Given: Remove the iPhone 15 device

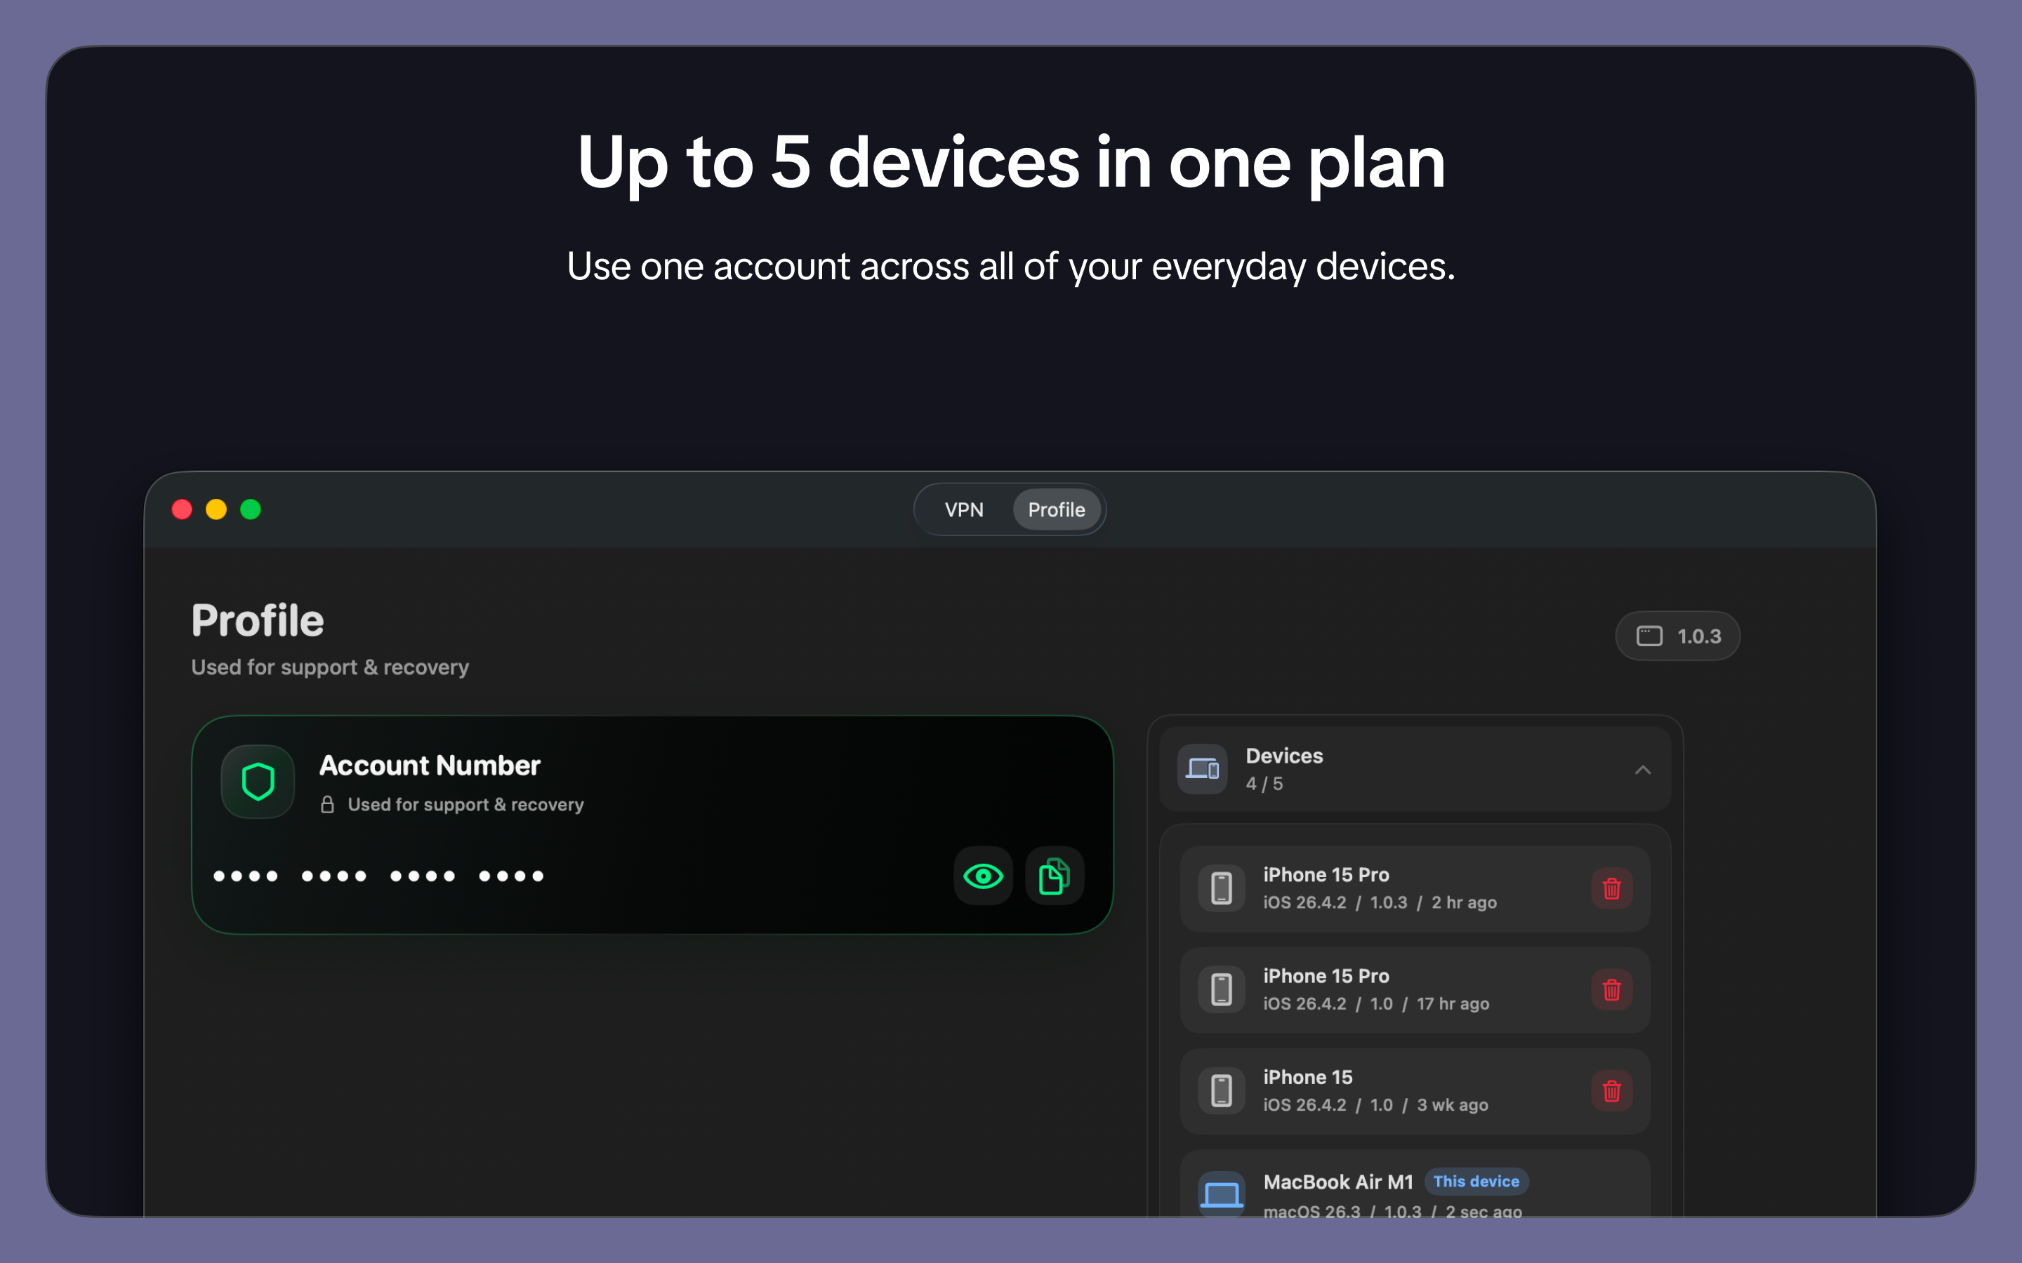Looking at the screenshot, I should pyautogui.click(x=1612, y=1091).
